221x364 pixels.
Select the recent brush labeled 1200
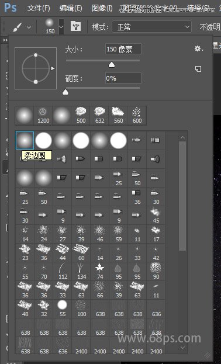tap(43, 116)
